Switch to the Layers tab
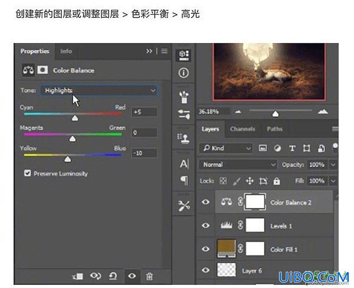This screenshot has height=288, width=354. coord(210,129)
